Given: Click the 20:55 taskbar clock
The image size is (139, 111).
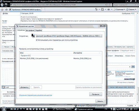Looking at the screenshot, I should [x=135, y=109].
